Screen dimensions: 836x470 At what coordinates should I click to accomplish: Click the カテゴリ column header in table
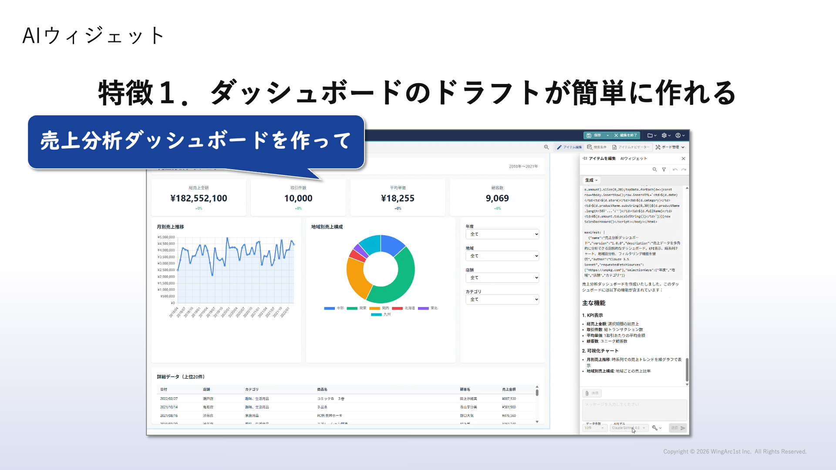coord(252,389)
